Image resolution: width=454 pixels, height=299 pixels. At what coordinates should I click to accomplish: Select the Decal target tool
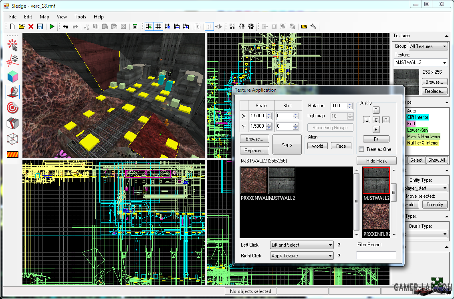pos(12,108)
